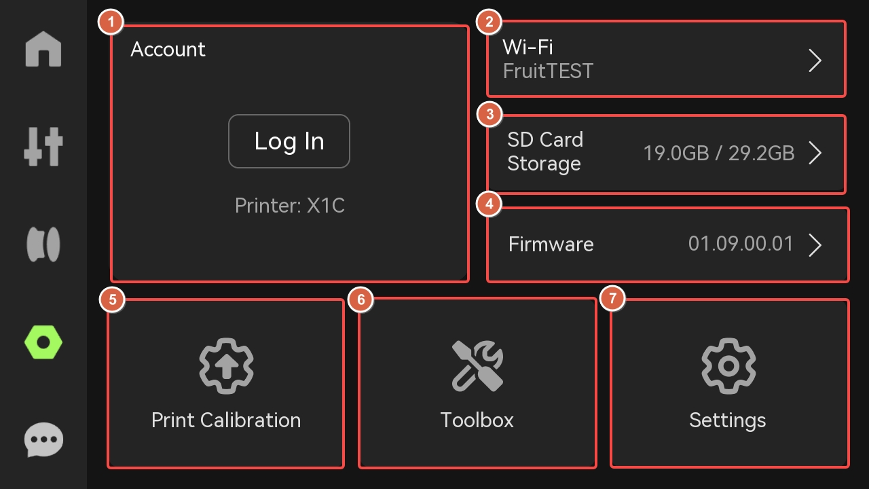This screenshot has width=869, height=489.
Task: Tap the Printer: X1C text
Action: click(290, 206)
